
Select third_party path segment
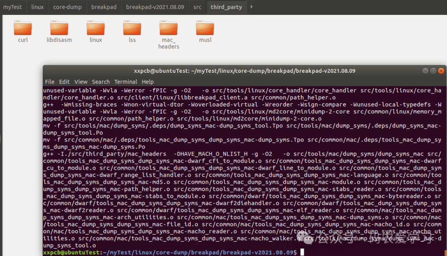pyautogui.click(x=226, y=7)
